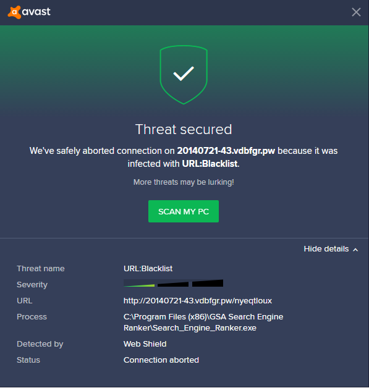Click the Severity label
This screenshot has height=388, width=369.
point(32,285)
